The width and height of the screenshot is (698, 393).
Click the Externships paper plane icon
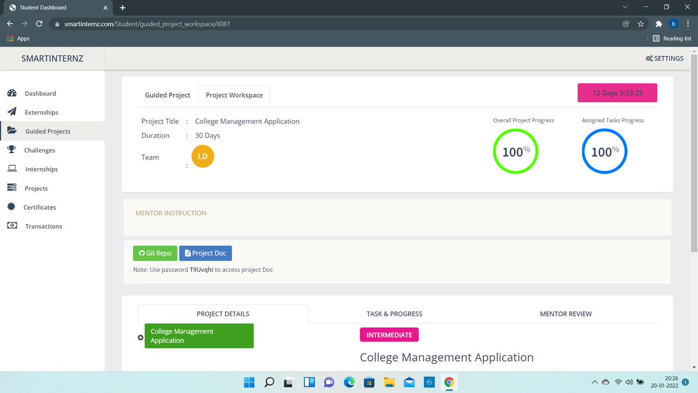(x=12, y=112)
